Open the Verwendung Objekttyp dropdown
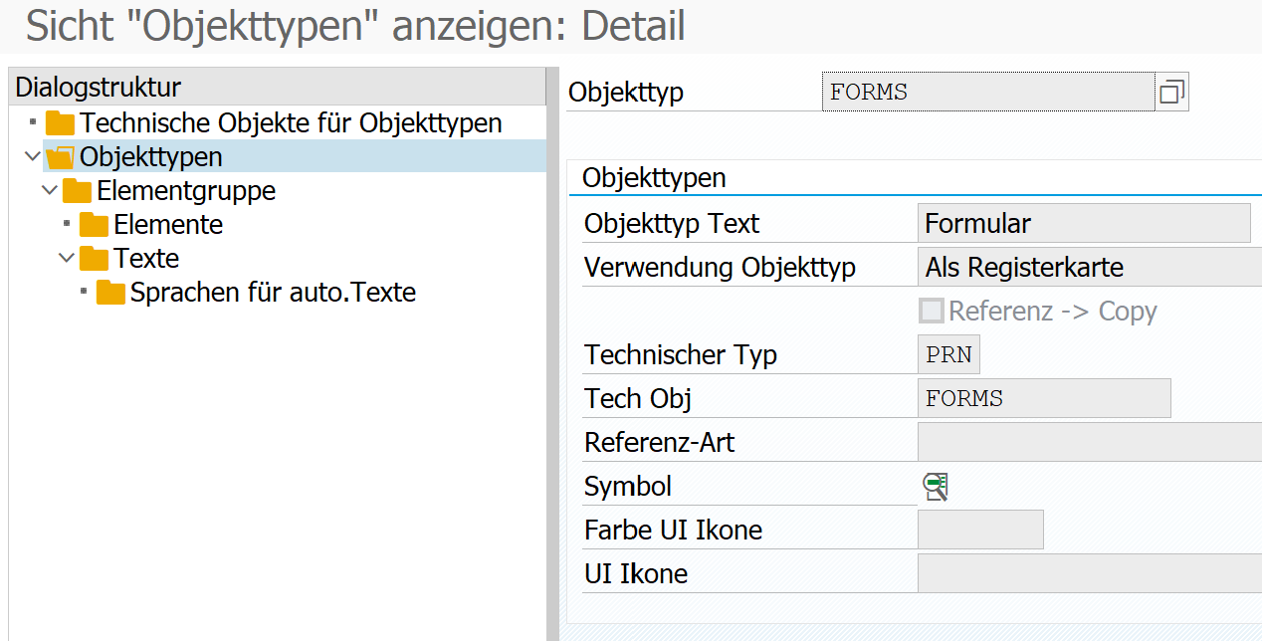This screenshot has width=1262, height=641. 1089,268
